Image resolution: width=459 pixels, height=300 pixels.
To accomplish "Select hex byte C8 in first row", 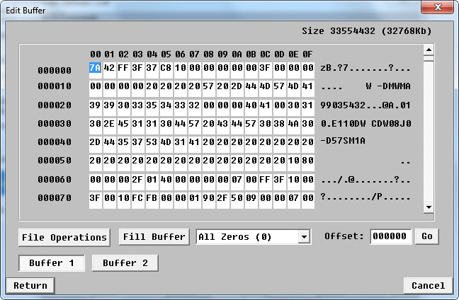I will [166, 68].
